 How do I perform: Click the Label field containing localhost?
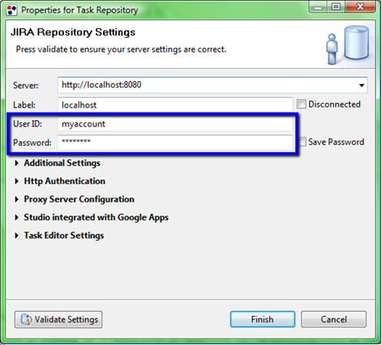point(175,104)
